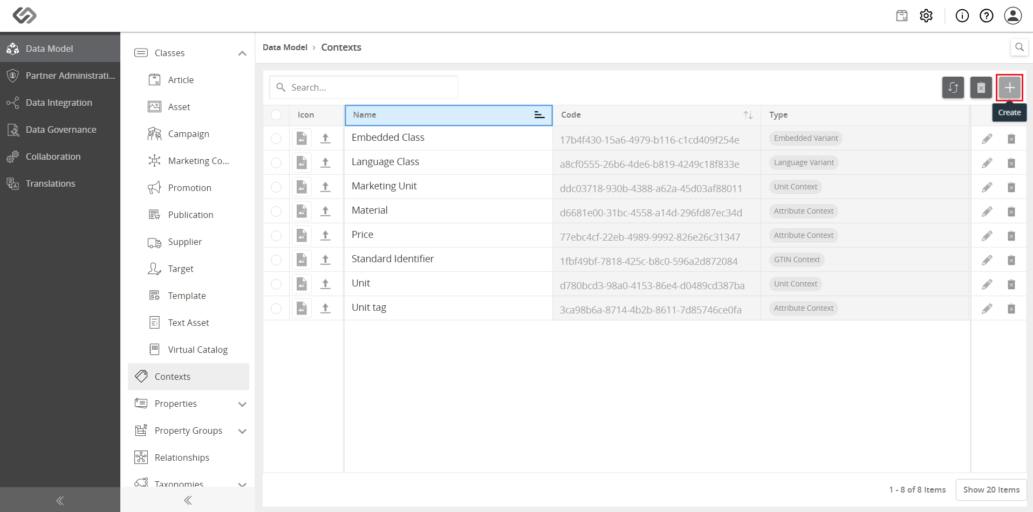Image resolution: width=1033 pixels, height=512 pixels.
Task: Select the Standard Identifier row checkbox
Action: tap(276, 260)
